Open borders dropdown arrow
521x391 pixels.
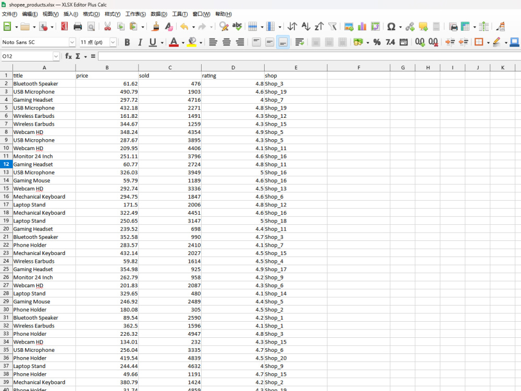[x=488, y=43]
